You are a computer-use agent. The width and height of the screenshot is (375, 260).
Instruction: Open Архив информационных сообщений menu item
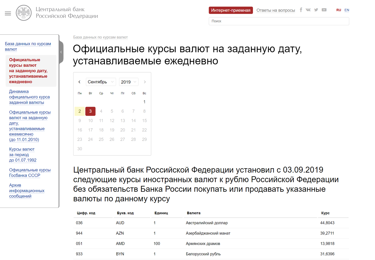coord(27,191)
